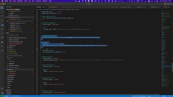Toggle the secondary sidebar layout button
173x97 pixels.
pyautogui.click(x=169, y=4)
